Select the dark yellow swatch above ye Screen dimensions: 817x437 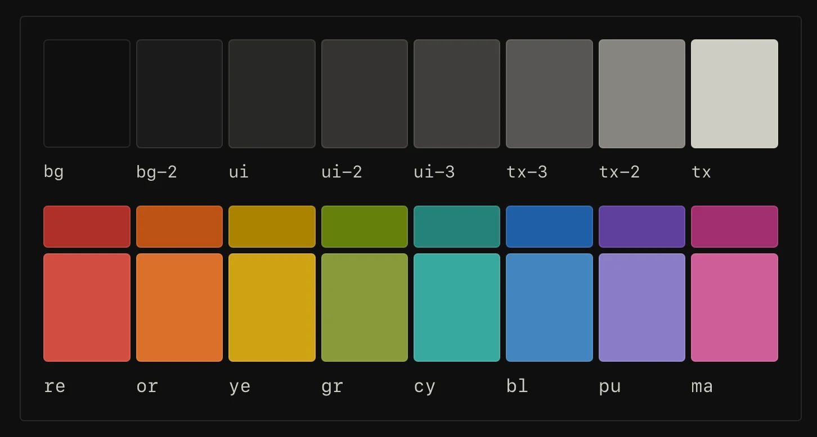[x=272, y=226]
